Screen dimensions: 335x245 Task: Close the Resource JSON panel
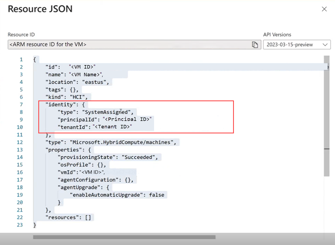tap(324, 9)
